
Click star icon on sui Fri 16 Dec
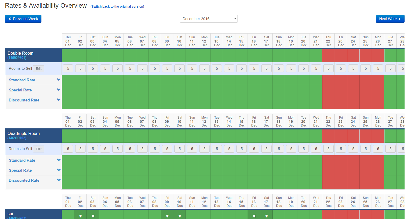point(254,216)
